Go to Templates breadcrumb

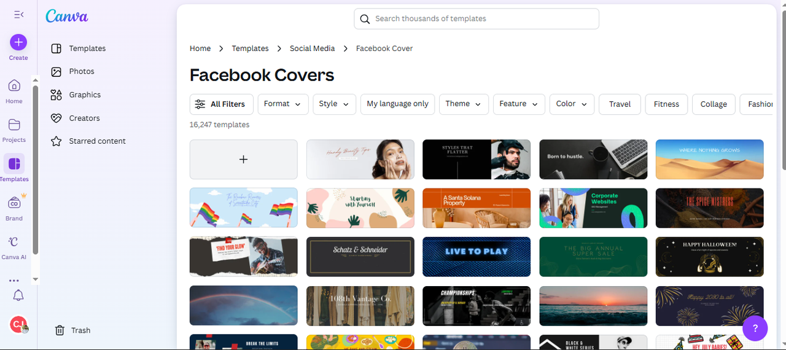250,49
